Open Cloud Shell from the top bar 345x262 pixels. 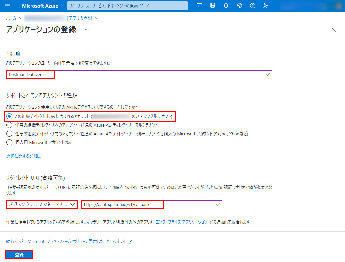199,6
